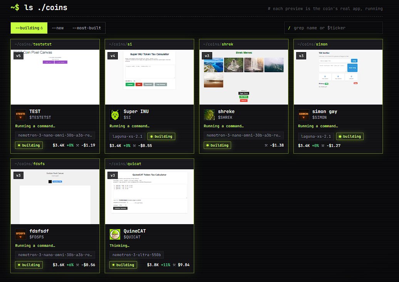Open the ~/coins/quicat card header

click(149, 164)
